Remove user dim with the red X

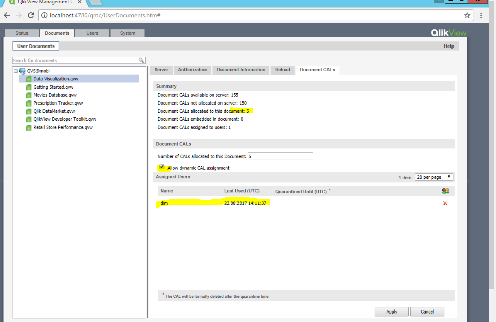tap(445, 203)
